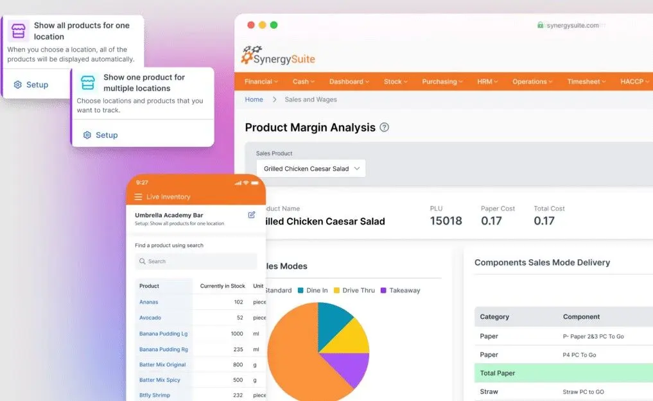
Task: Open the Purchasing menu
Action: tap(442, 81)
